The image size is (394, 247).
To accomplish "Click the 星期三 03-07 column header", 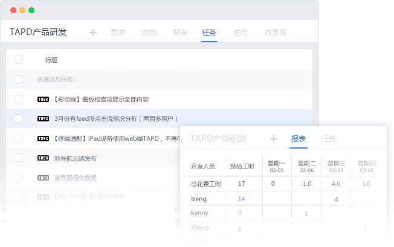I will 337,167.
